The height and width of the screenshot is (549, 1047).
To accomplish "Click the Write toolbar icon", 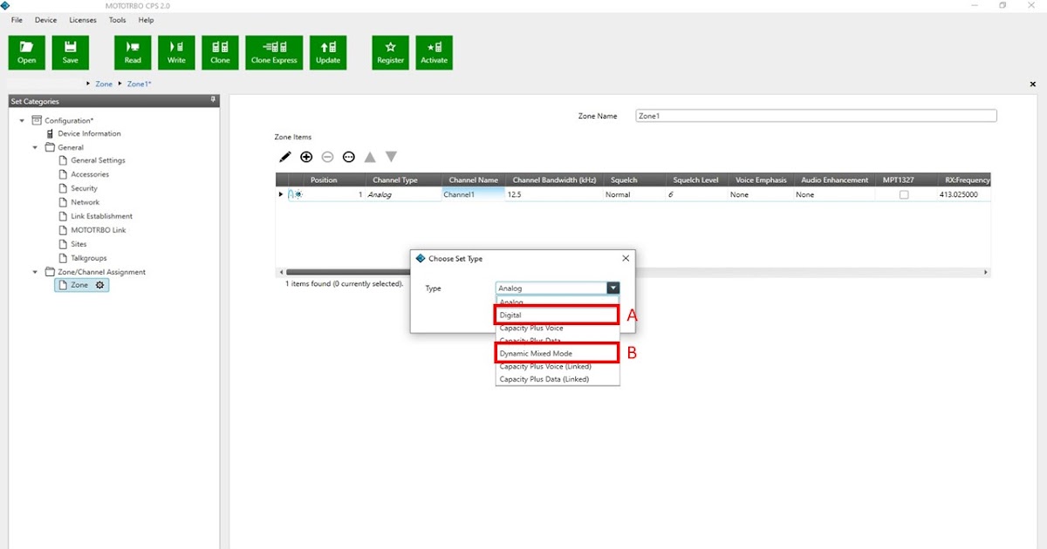I will point(176,51).
